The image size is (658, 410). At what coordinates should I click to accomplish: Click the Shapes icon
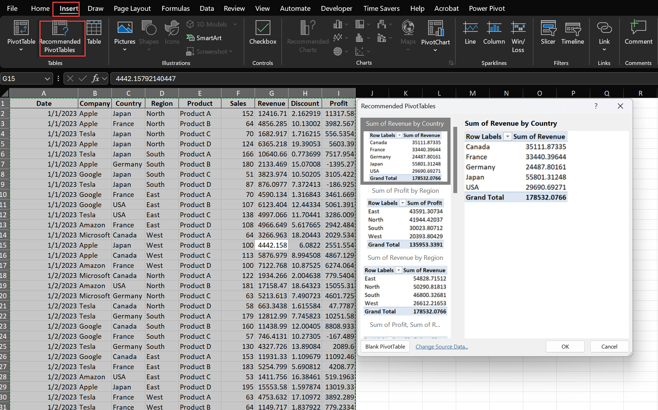pos(149,28)
